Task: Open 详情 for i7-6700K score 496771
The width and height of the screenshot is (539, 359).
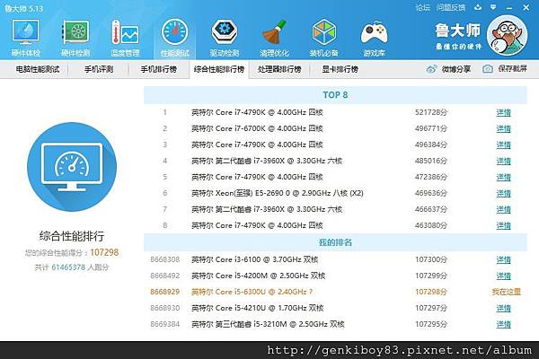Action: pos(504,129)
